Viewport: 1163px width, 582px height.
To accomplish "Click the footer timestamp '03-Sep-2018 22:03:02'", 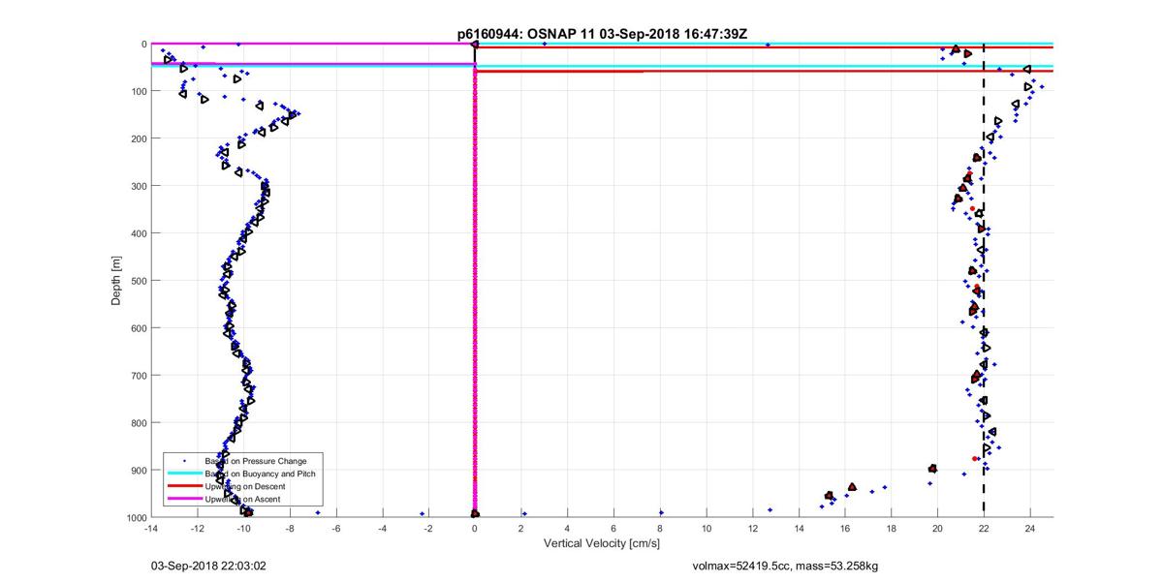I will click(209, 565).
